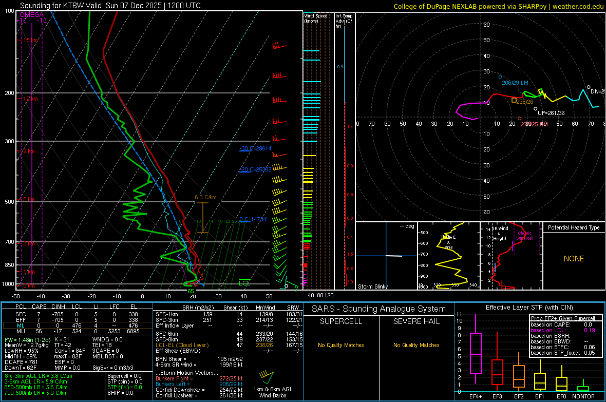Click the 'ConvT = 84F' value
The width and height of the screenshot is (606, 402).
[x=69, y=351]
